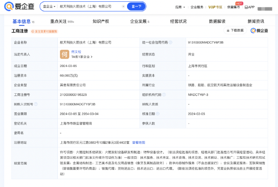Select 登记机关 value 上海市市场监督管理局
This screenshot has width=278, height=187.
76,124
